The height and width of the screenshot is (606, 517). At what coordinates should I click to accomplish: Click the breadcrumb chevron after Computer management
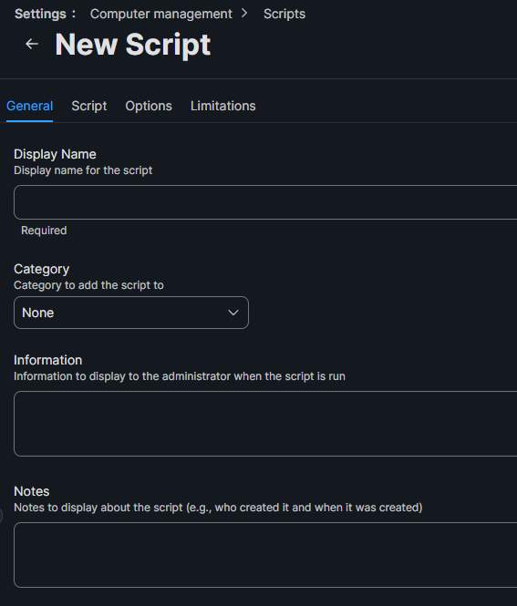coord(244,14)
